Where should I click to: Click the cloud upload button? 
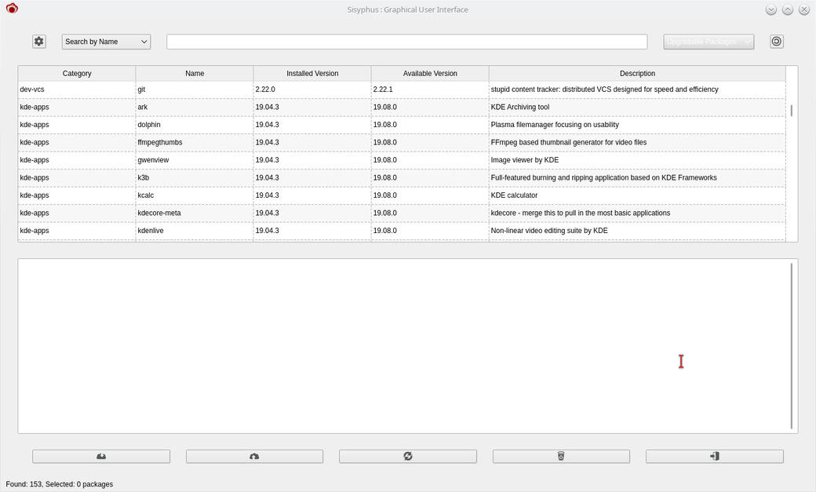tap(254, 456)
